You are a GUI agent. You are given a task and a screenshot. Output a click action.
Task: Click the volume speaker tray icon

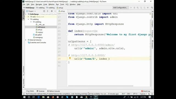tap(137, 97)
